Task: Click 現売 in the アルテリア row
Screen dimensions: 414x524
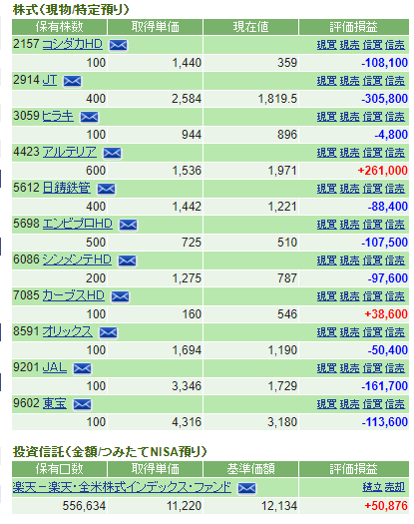Action: pyautogui.click(x=349, y=153)
